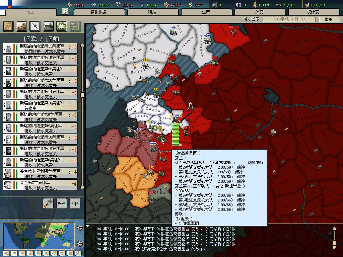Switch to flag political map mode
The width and height of the screenshot is (343, 257).
(14, 253)
